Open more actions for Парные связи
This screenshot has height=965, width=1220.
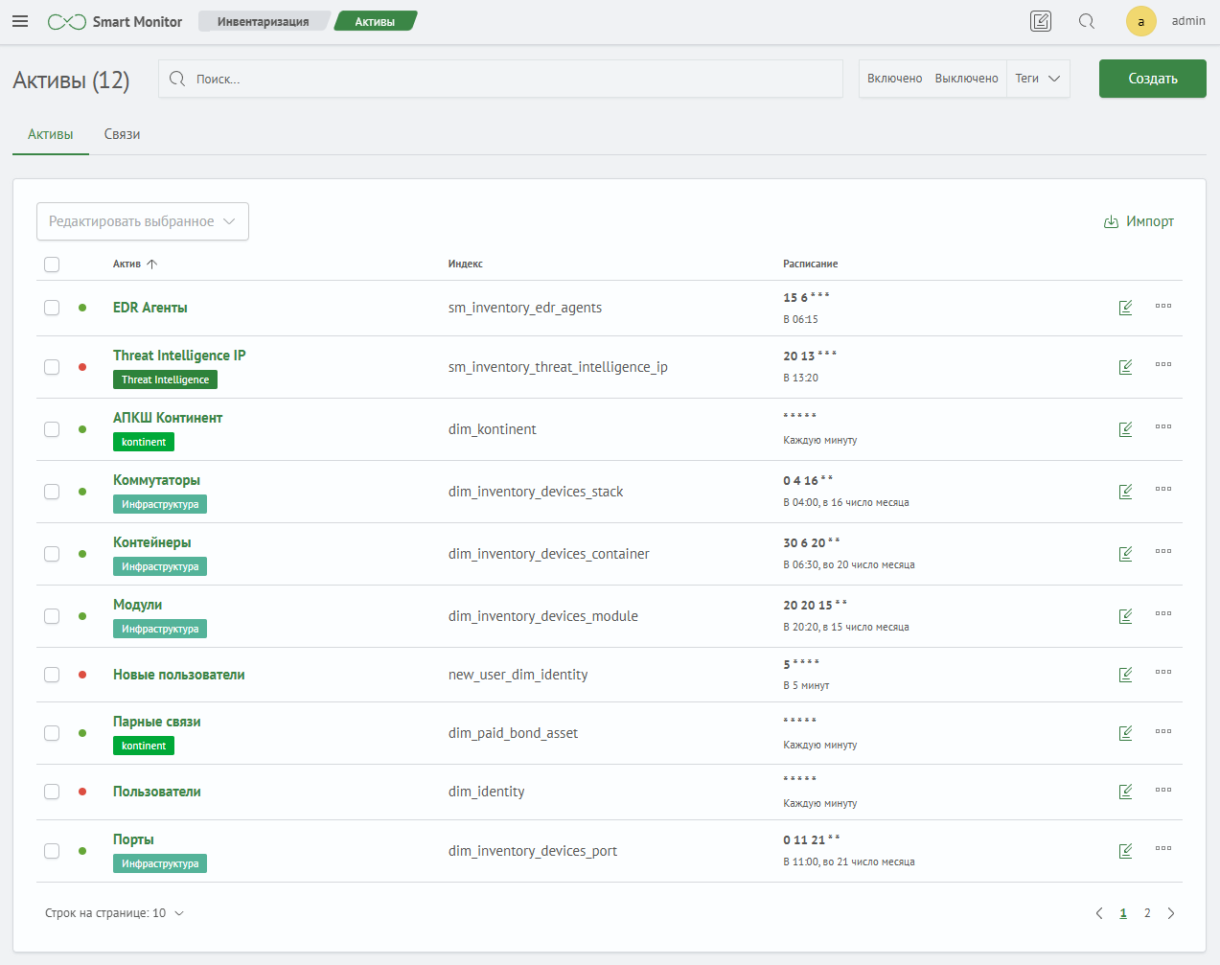click(x=1163, y=731)
